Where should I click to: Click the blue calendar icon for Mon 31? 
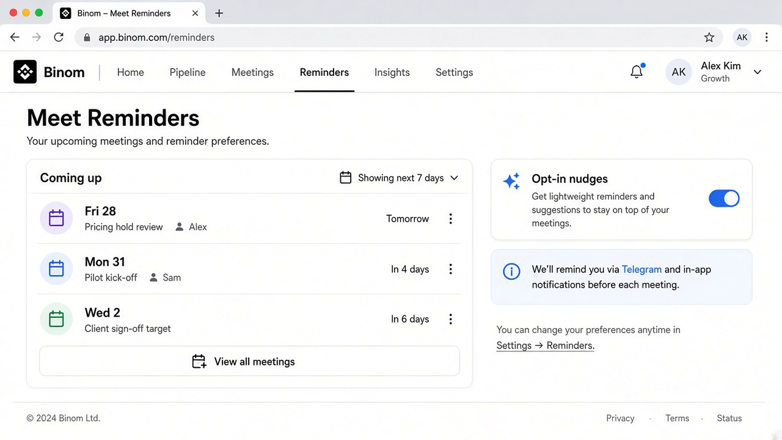(x=56, y=269)
